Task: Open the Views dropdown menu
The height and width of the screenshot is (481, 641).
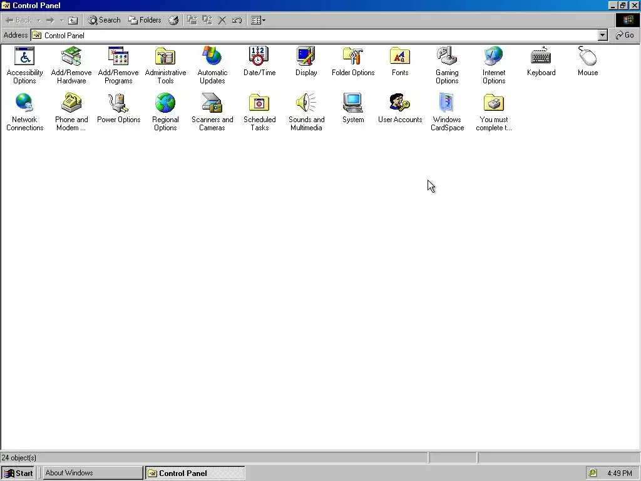Action: [x=258, y=20]
